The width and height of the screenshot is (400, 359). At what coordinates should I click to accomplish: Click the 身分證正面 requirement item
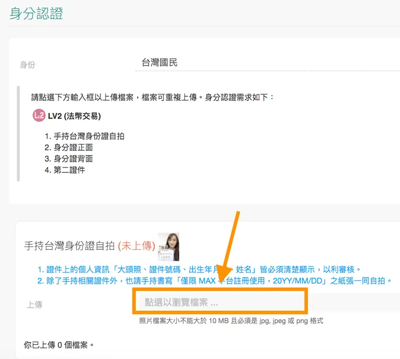pyautogui.click(x=73, y=147)
